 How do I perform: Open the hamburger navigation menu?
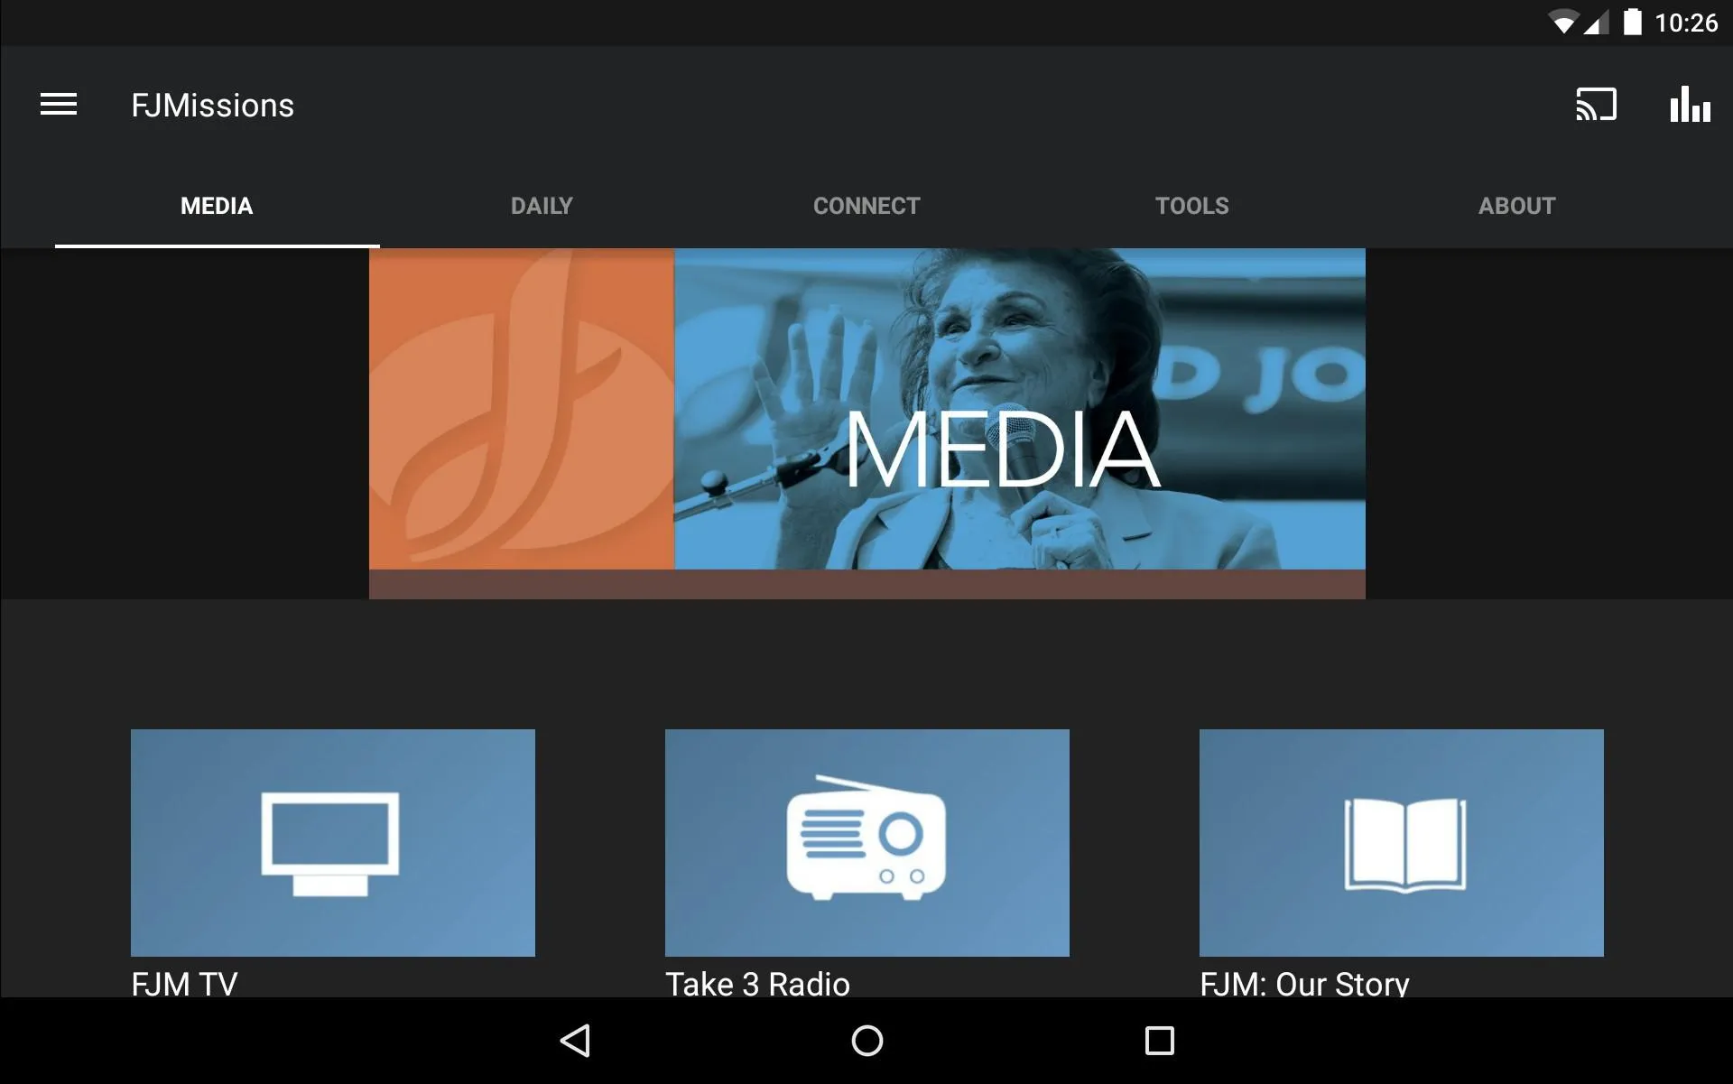pyautogui.click(x=59, y=105)
